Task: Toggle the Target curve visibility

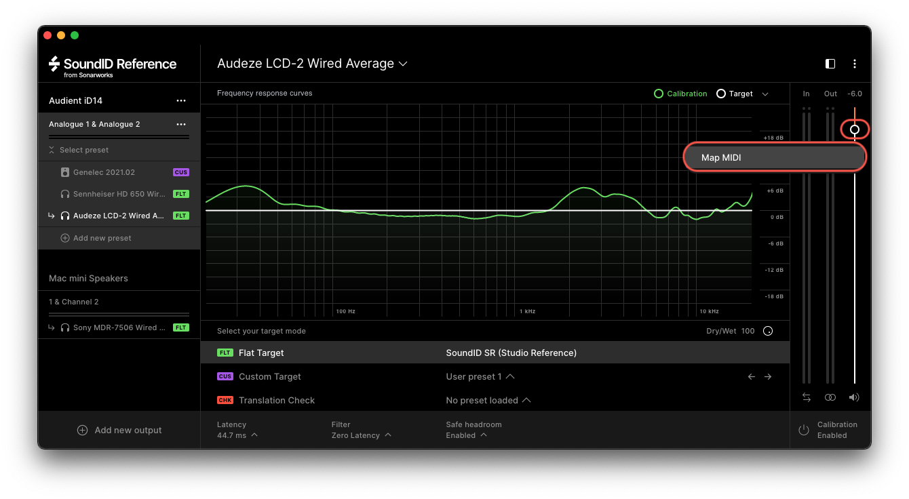Action: click(735, 94)
